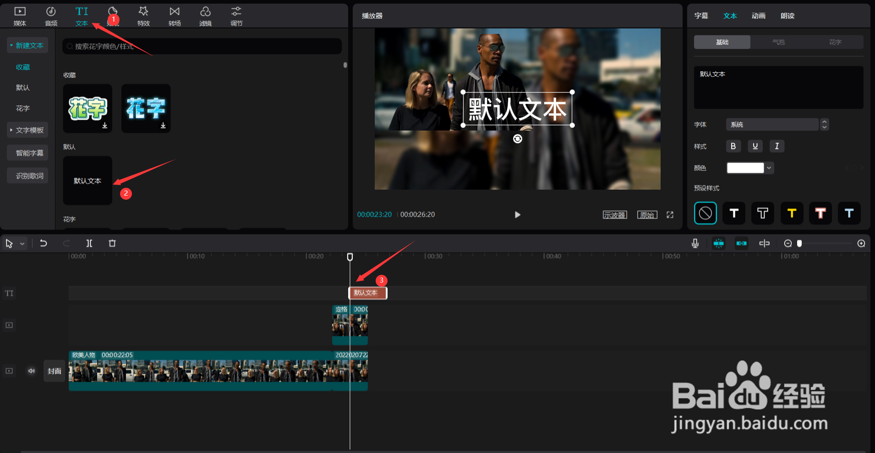Click the 原始 ratio button
Viewport: 875px width, 453px height.
[x=647, y=215]
